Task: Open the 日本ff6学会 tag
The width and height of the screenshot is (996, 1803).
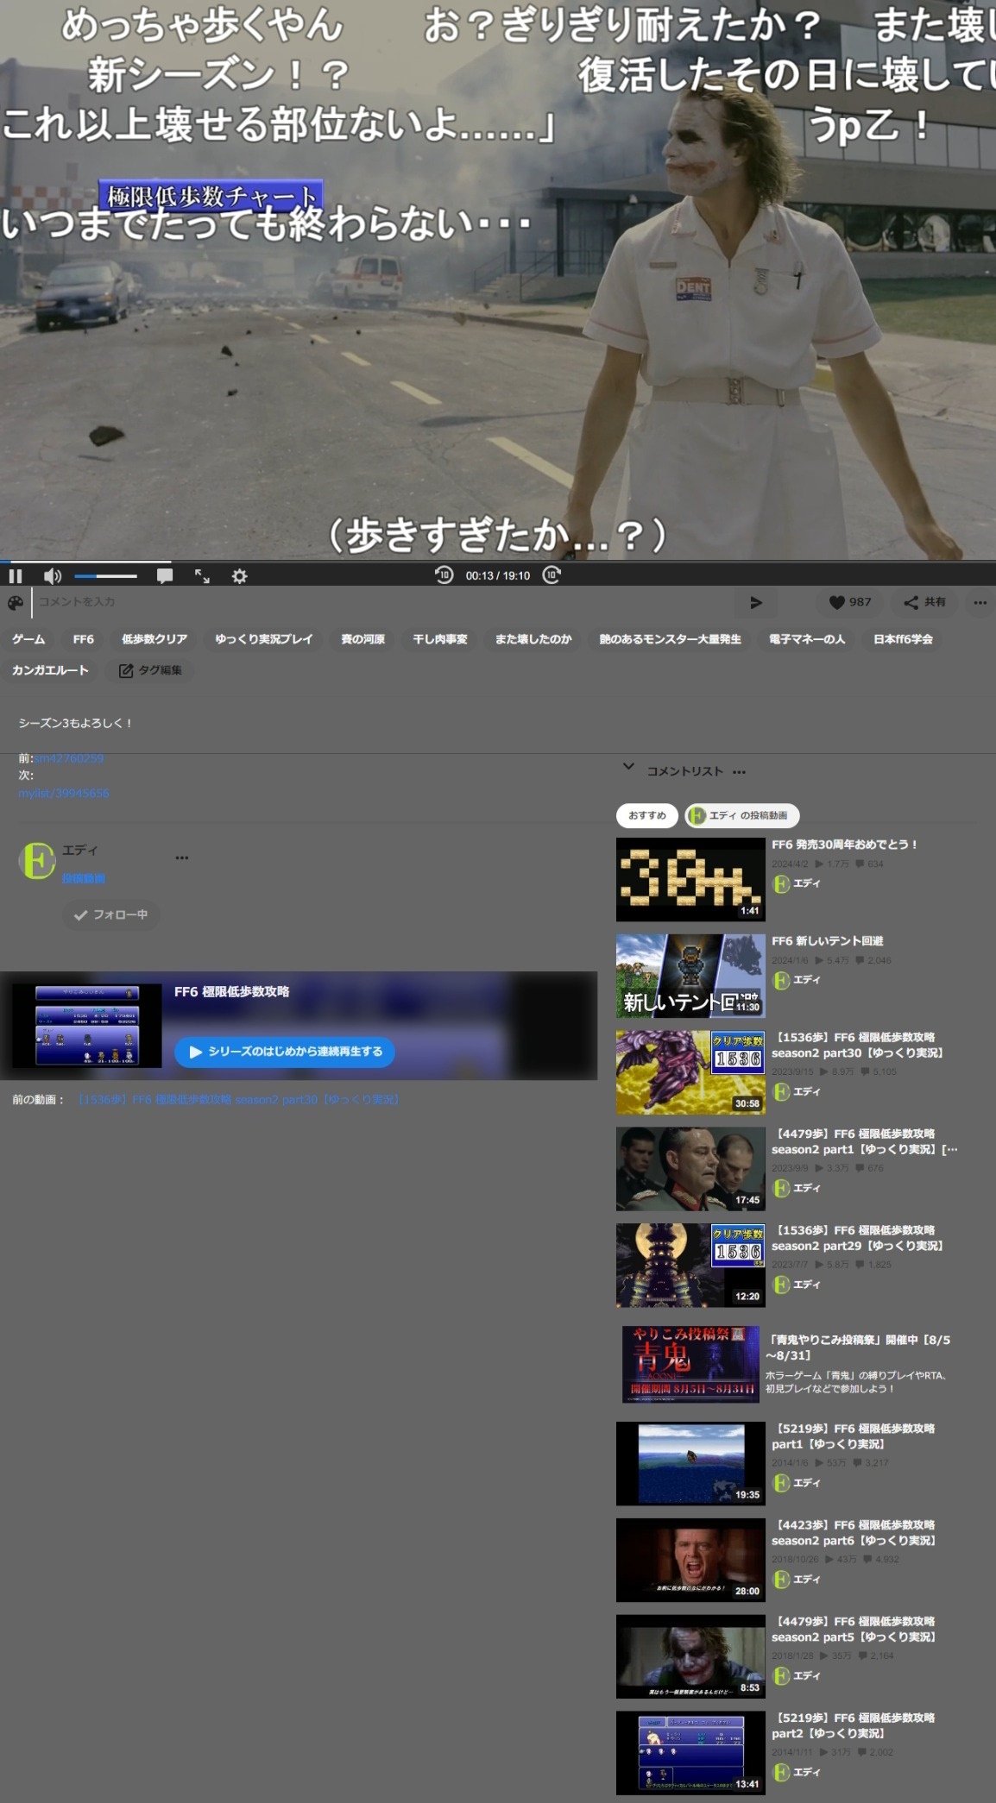Action: pyautogui.click(x=903, y=639)
